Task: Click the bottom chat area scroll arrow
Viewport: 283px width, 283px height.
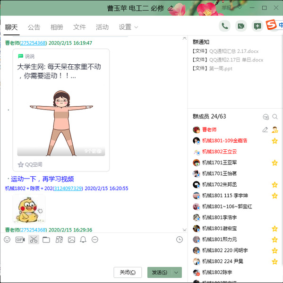Action: click(x=184, y=230)
